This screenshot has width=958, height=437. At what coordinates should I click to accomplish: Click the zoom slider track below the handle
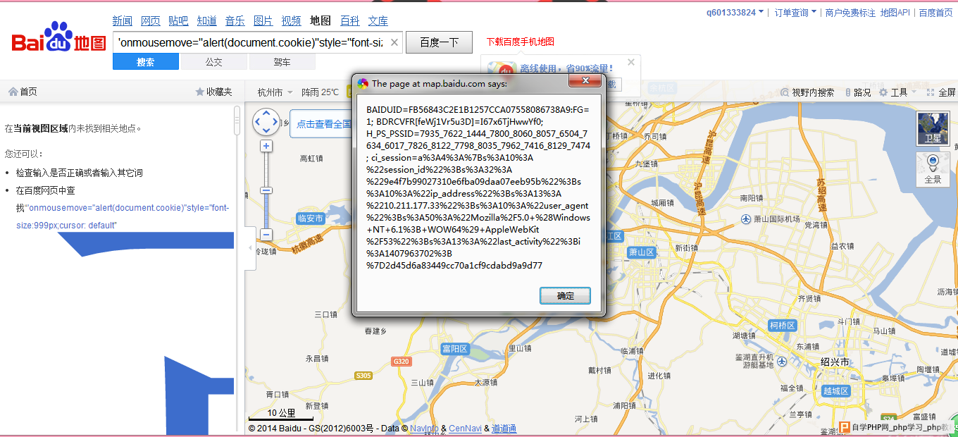(266, 211)
